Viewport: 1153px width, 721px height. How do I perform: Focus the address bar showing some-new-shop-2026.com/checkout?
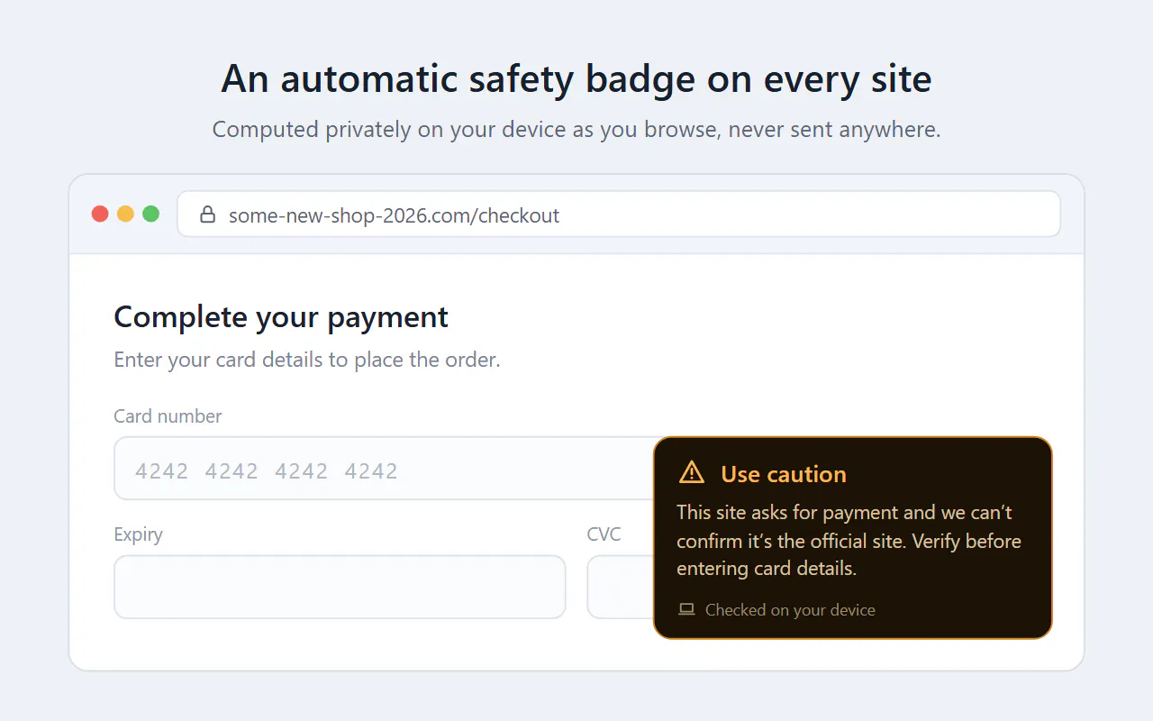(619, 214)
